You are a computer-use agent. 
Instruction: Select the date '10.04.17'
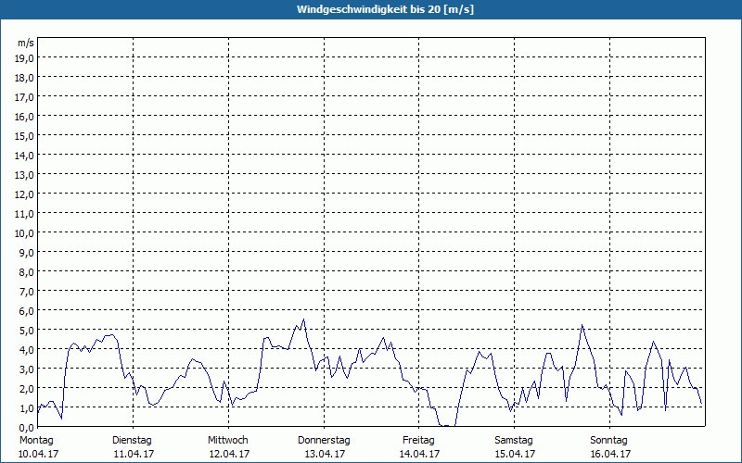pos(38,454)
